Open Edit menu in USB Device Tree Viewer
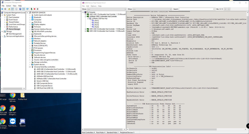This screenshot has height=134, width=249. pyautogui.click(x=88, y=6)
